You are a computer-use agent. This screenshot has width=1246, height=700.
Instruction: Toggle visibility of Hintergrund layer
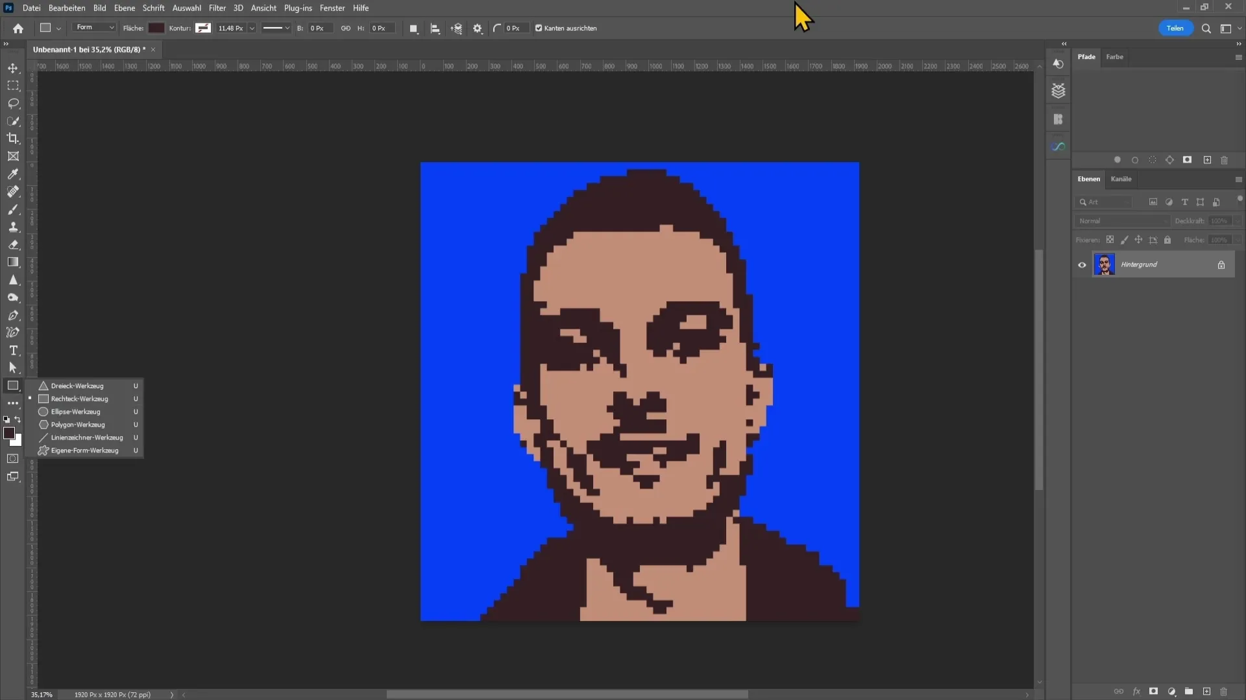point(1082,264)
